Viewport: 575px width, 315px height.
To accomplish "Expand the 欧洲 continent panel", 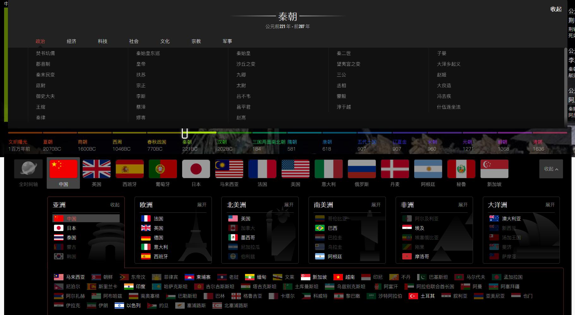I will (x=202, y=205).
